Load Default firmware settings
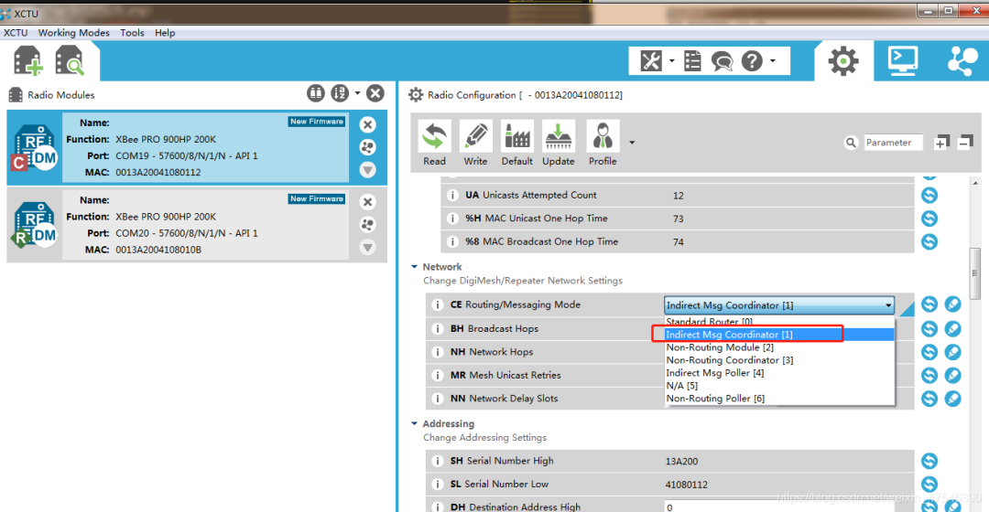This screenshot has height=512, width=989. [517, 144]
